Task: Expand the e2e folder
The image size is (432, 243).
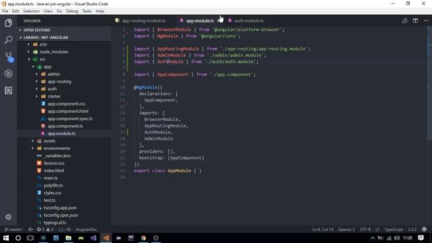Action: pos(43,45)
